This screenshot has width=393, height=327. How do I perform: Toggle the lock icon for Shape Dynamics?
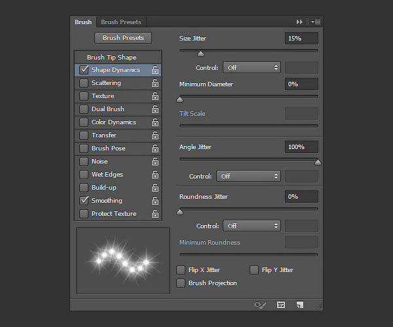pos(155,70)
